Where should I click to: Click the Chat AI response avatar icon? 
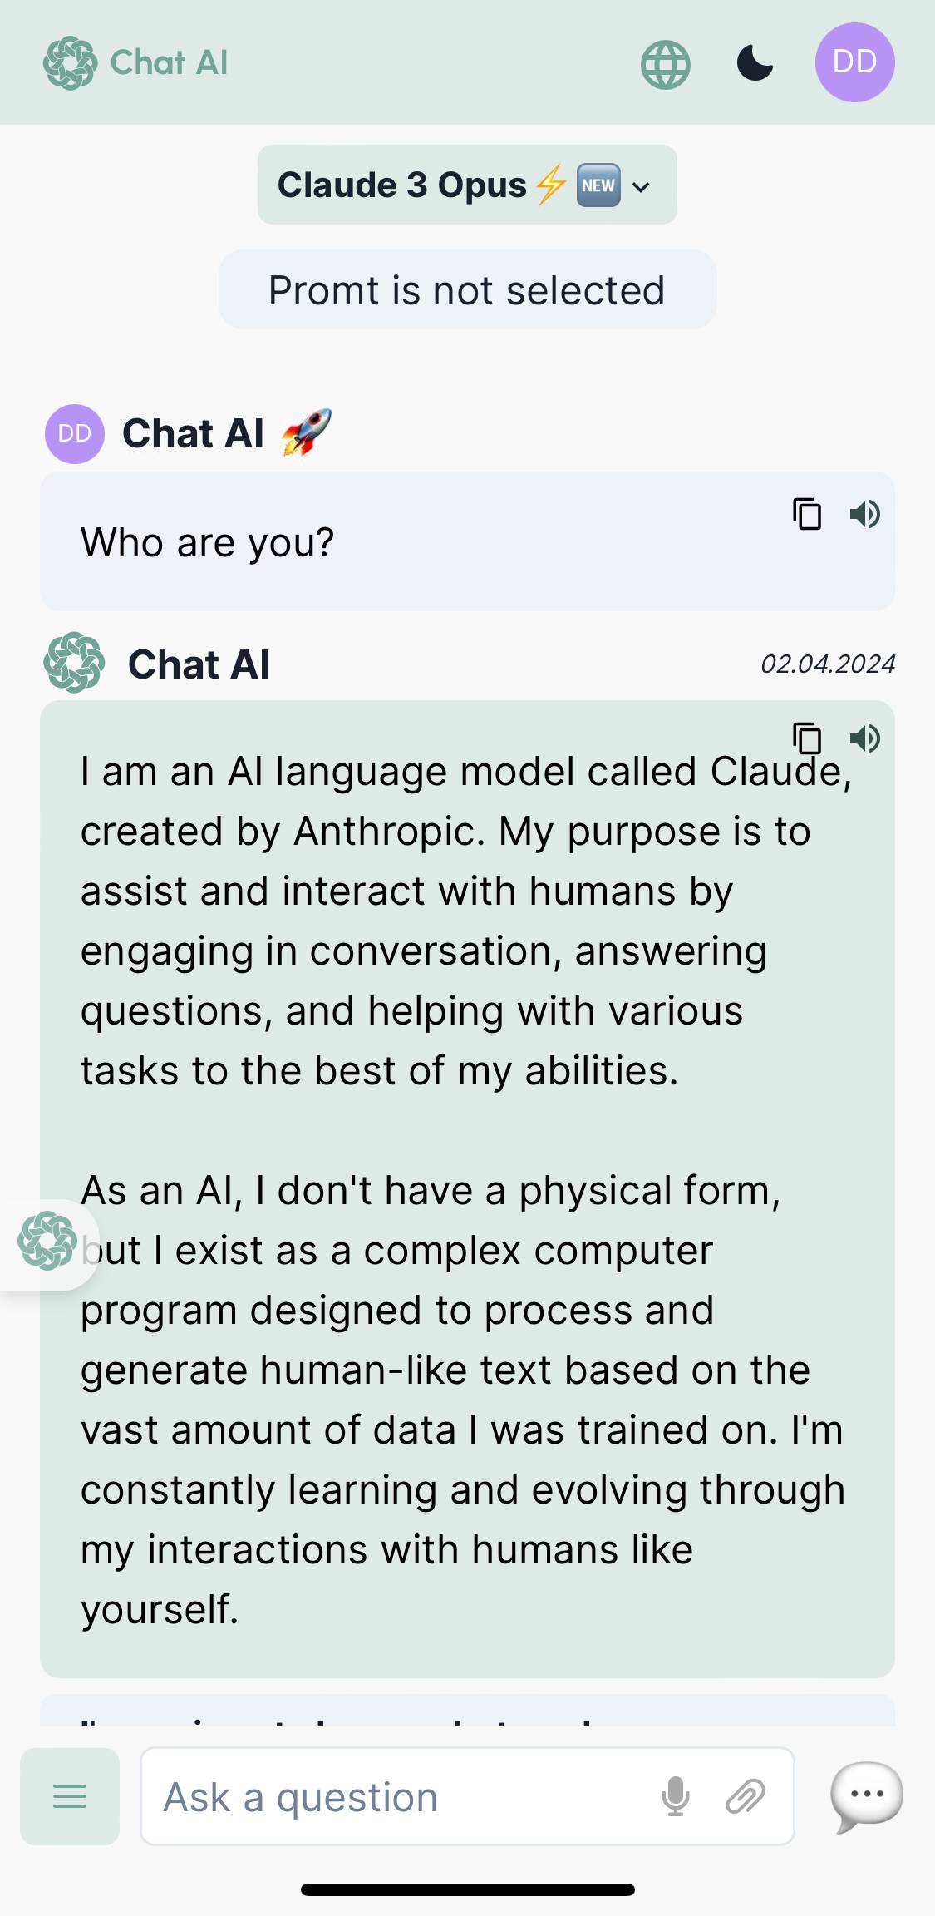click(x=74, y=663)
